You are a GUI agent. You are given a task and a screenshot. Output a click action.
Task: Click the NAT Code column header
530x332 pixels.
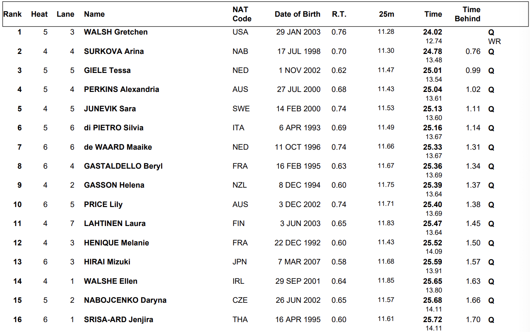tap(242, 14)
